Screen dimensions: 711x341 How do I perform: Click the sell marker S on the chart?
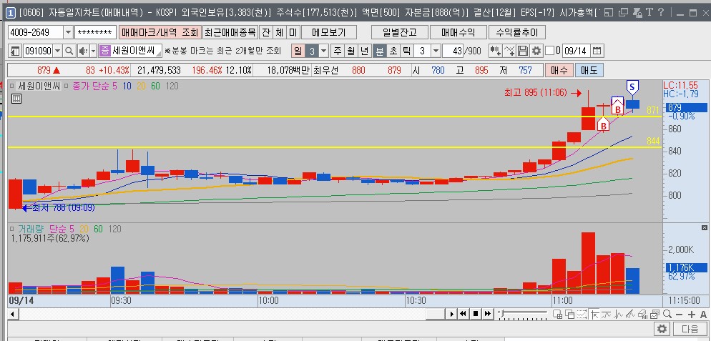click(x=632, y=87)
